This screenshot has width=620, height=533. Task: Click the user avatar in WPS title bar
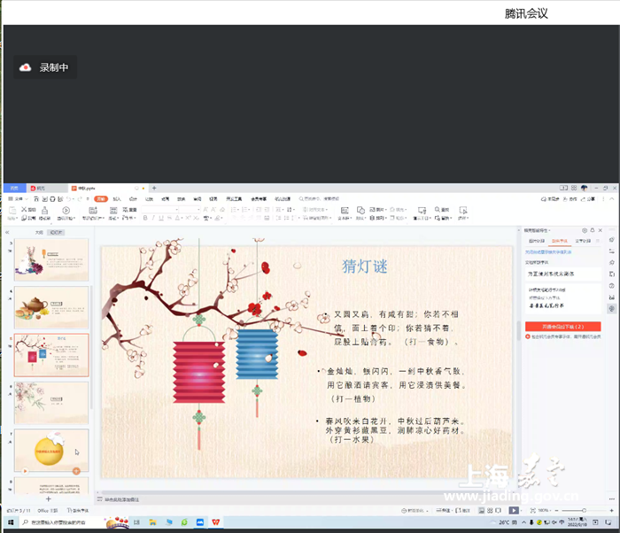pos(584,188)
